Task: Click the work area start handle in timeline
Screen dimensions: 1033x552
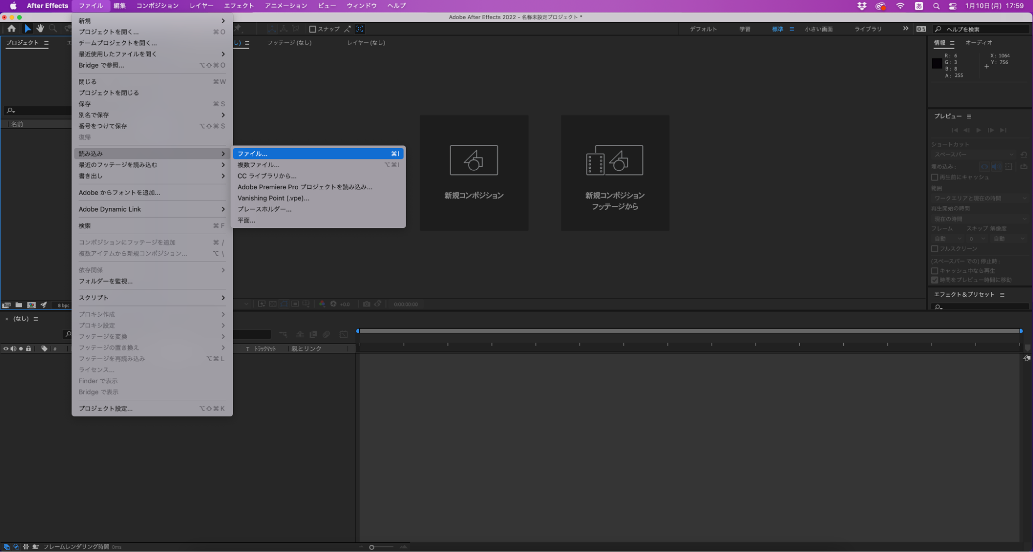Action: (x=358, y=331)
